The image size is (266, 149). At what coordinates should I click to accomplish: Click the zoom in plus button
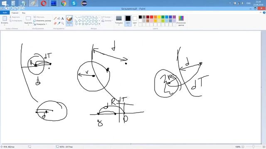point(264,147)
